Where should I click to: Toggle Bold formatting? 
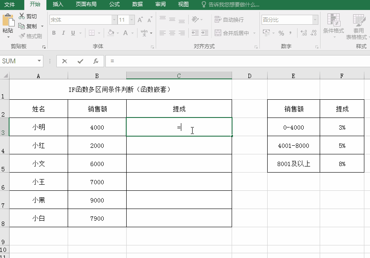coord(54,33)
